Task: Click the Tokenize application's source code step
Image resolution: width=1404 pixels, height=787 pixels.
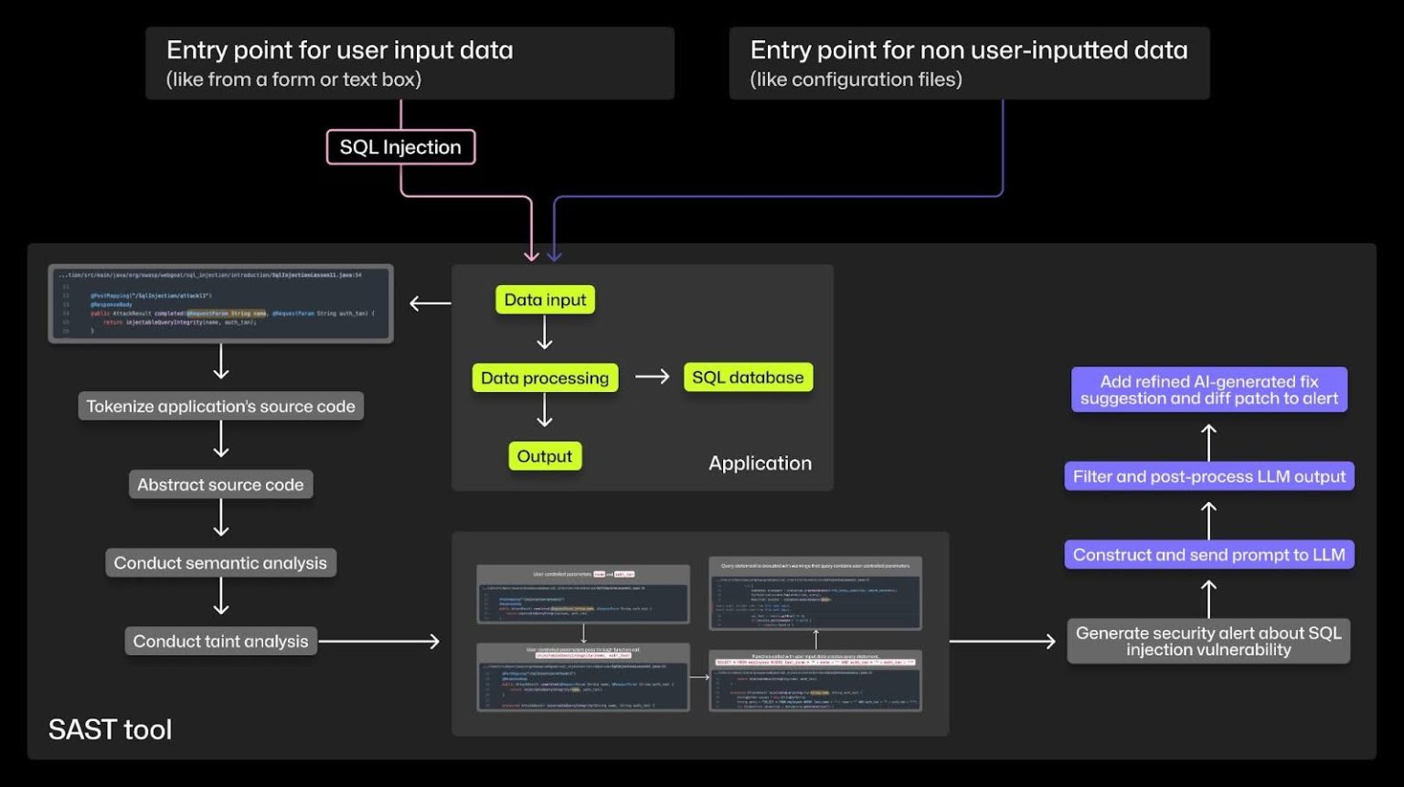Action: pyautogui.click(x=220, y=406)
